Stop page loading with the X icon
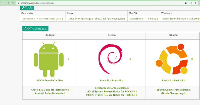Image resolution: width=200 pixels, height=105 pixels. (x=12, y=3)
